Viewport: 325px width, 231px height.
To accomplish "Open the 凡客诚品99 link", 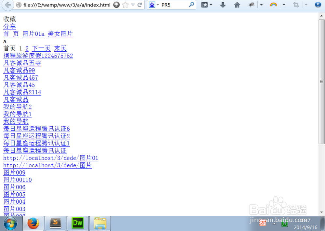I will coord(19,71).
